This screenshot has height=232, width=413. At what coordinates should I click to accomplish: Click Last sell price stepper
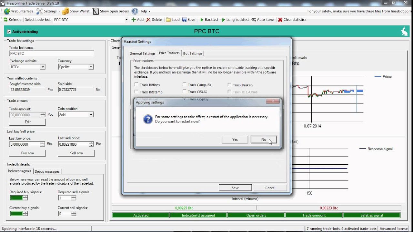[x=91, y=144]
